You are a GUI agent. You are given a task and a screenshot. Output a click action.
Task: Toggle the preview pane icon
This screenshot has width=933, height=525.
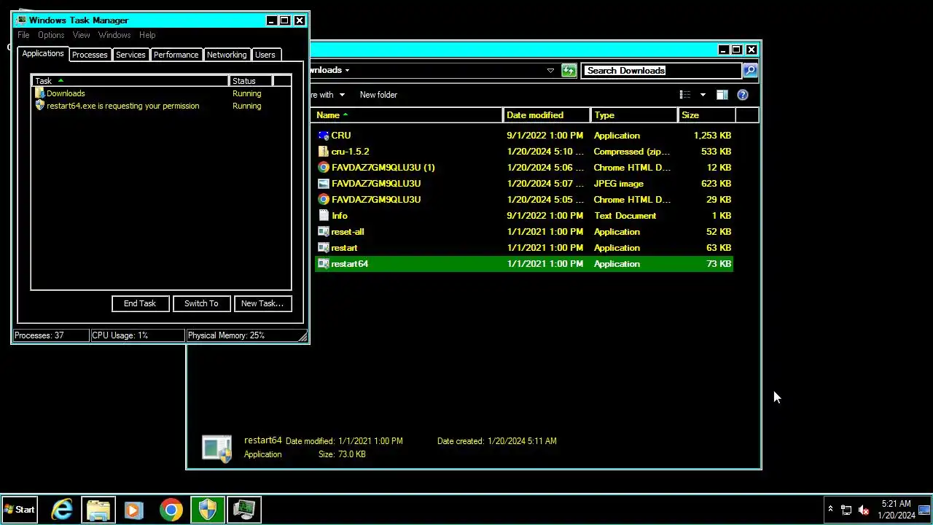(722, 95)
